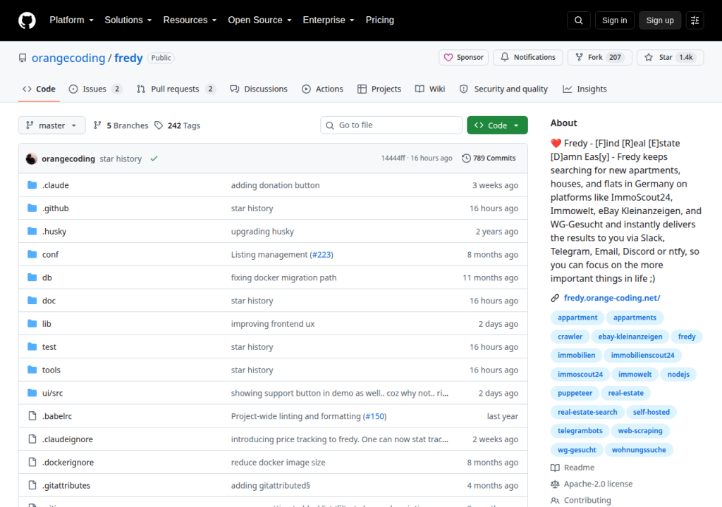
Task: Expand the Solutions menu
Action: pyautogui.click(x=128, y=20)
